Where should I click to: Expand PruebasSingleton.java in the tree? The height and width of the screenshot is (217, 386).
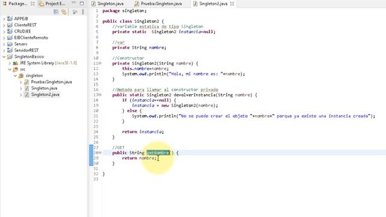tap(21, 82)
